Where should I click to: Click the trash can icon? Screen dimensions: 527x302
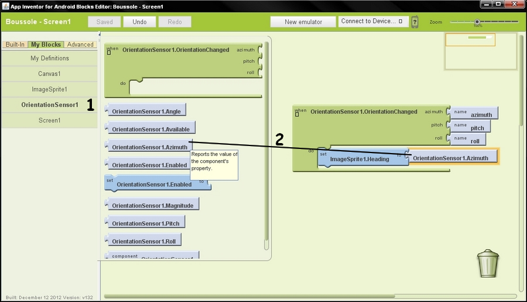(488, 263)
